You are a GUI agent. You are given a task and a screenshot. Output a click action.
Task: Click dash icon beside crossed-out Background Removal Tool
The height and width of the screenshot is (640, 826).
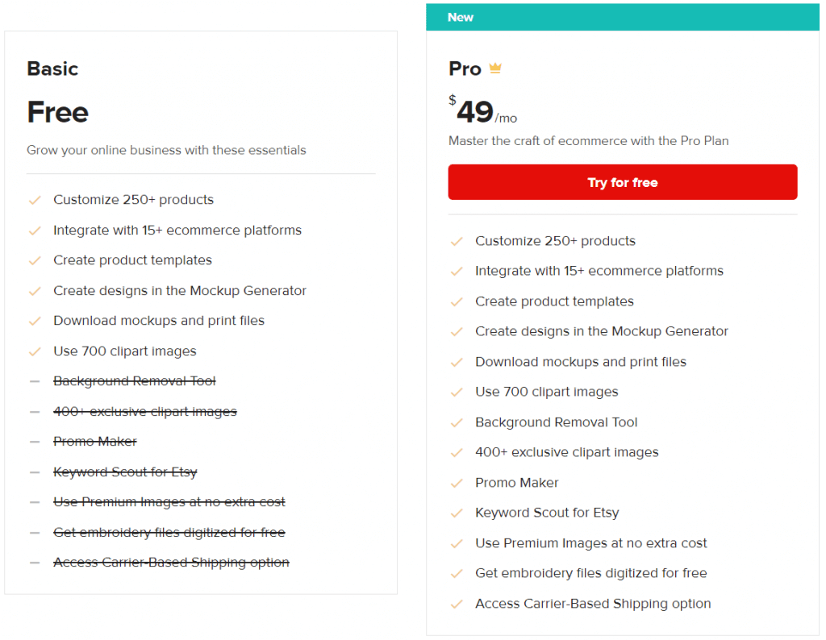point(35,381)
